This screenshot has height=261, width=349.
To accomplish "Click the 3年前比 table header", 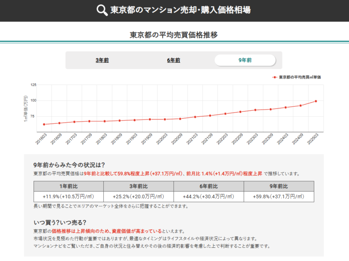I will point(139,186).
